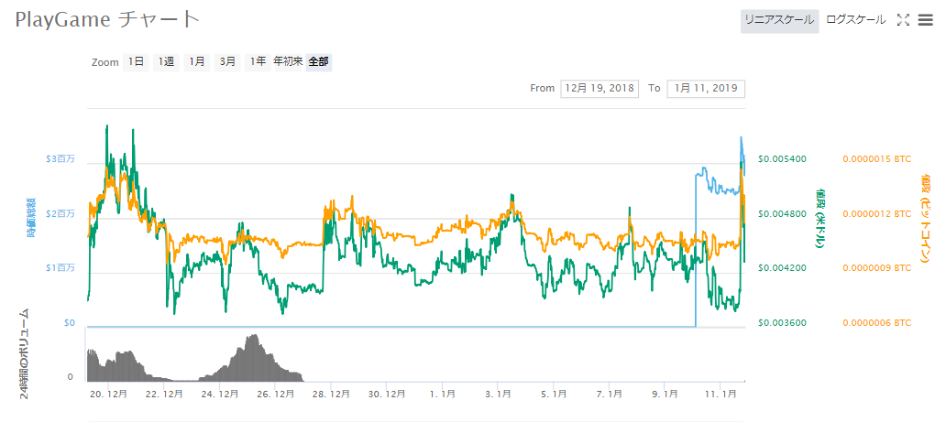
Task: Open the To date field
Action: [706, 89]
